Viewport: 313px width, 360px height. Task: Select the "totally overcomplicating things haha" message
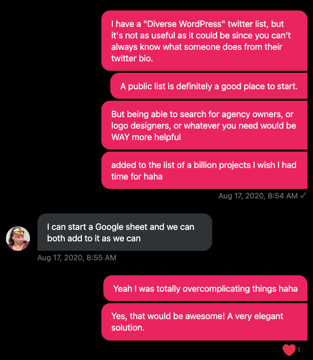click(x=205, y=288)
